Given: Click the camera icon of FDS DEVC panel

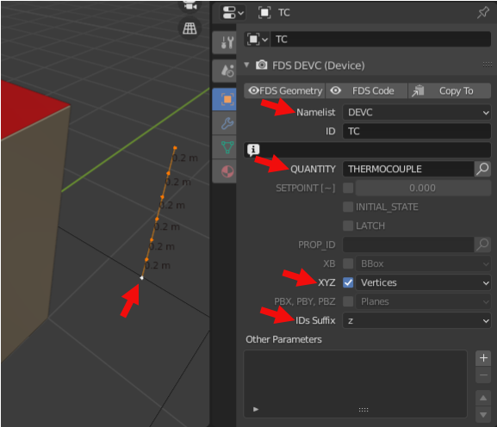Looking at the screenshot, I should pyautogui.click(x=262, y=65).
